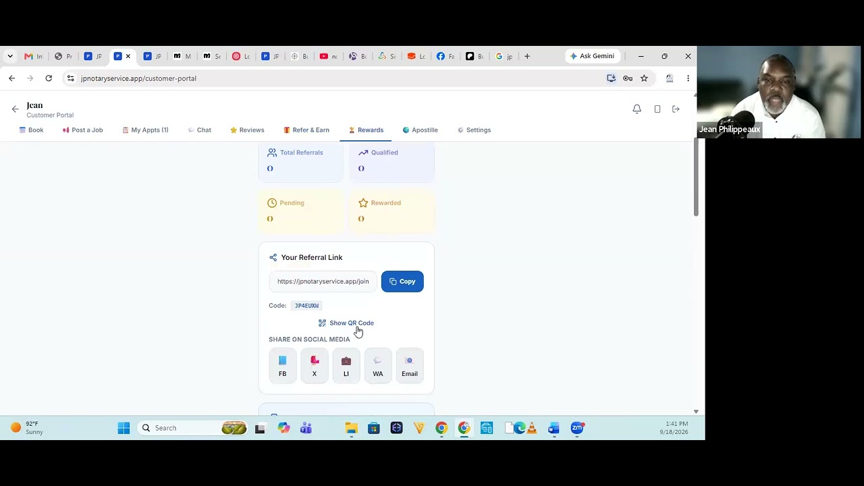Open File Explorer from the taskbar

coord(351,428)
